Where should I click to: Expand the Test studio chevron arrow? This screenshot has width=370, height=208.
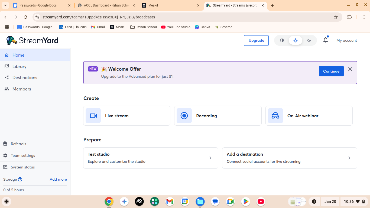tap(210, 158)
